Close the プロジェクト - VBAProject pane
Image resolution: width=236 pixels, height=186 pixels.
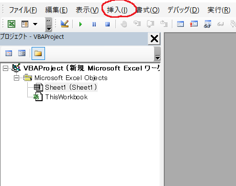154,39
